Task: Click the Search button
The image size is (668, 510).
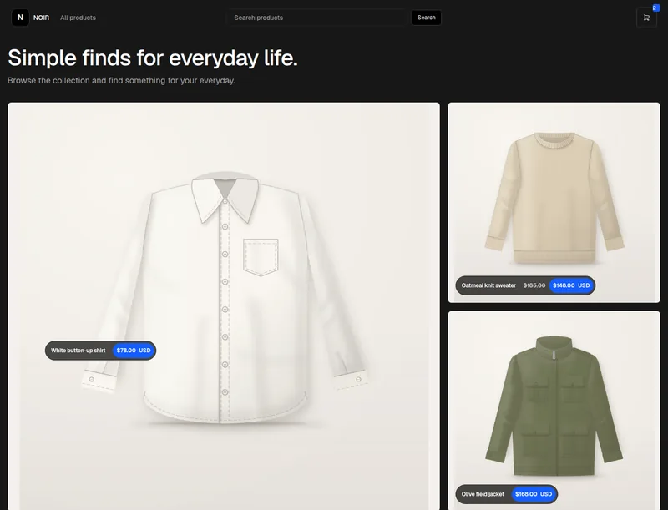Action: click(427, 18)
